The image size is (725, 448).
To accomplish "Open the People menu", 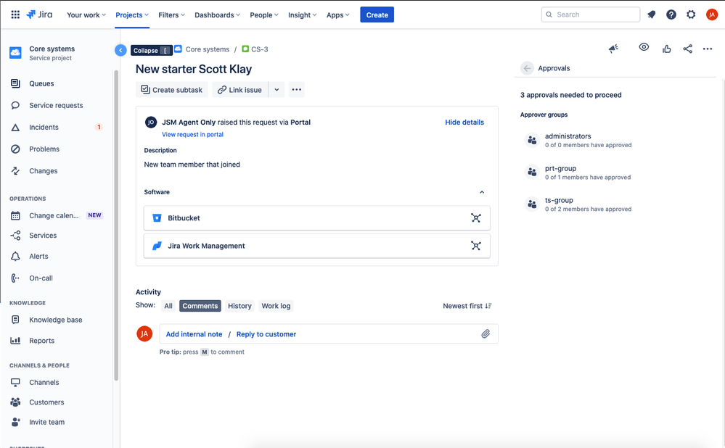I will click(264, 14).
